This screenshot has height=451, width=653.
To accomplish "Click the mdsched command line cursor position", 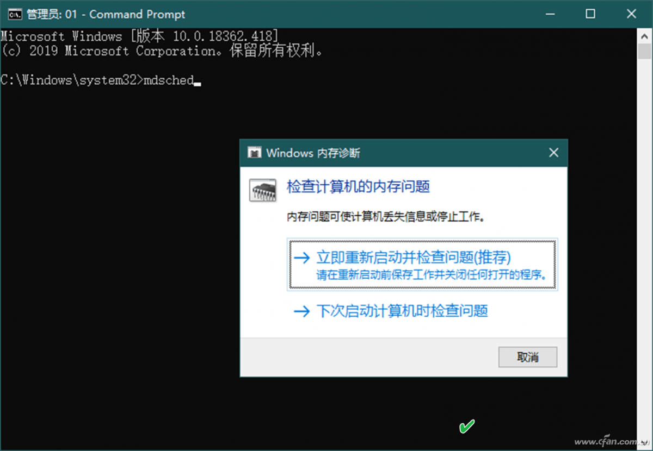I will click(x=198, y=82).
